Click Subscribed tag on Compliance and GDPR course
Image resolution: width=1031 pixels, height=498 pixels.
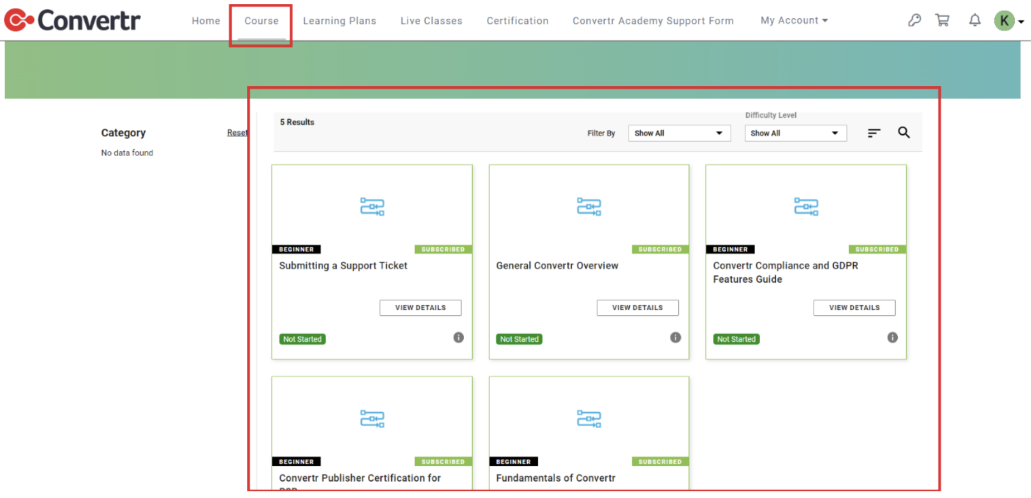[x=877, y=249]
